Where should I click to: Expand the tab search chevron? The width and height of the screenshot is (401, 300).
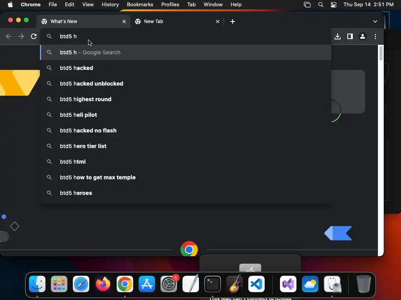(x=375, y=21)
